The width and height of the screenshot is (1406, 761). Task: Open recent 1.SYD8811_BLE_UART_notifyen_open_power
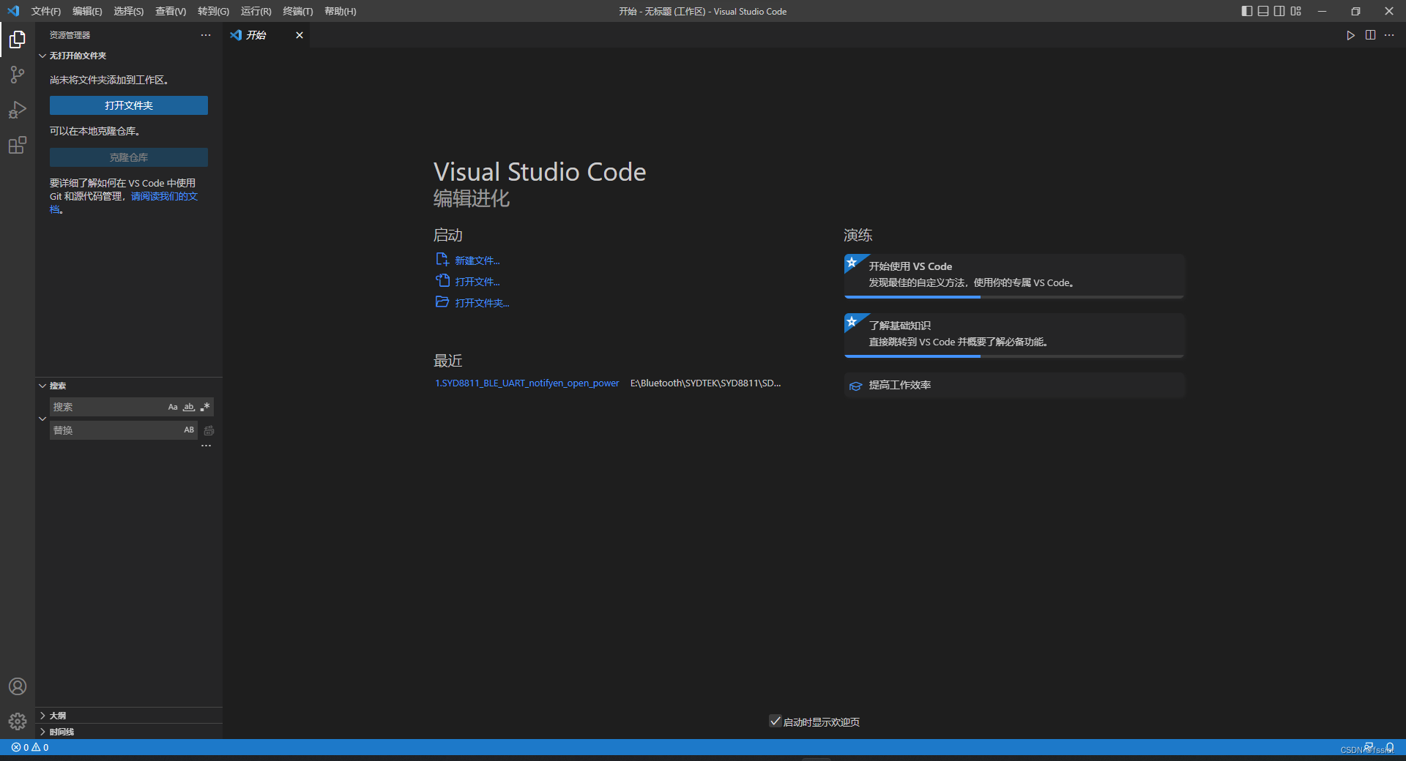click(527, 383)
